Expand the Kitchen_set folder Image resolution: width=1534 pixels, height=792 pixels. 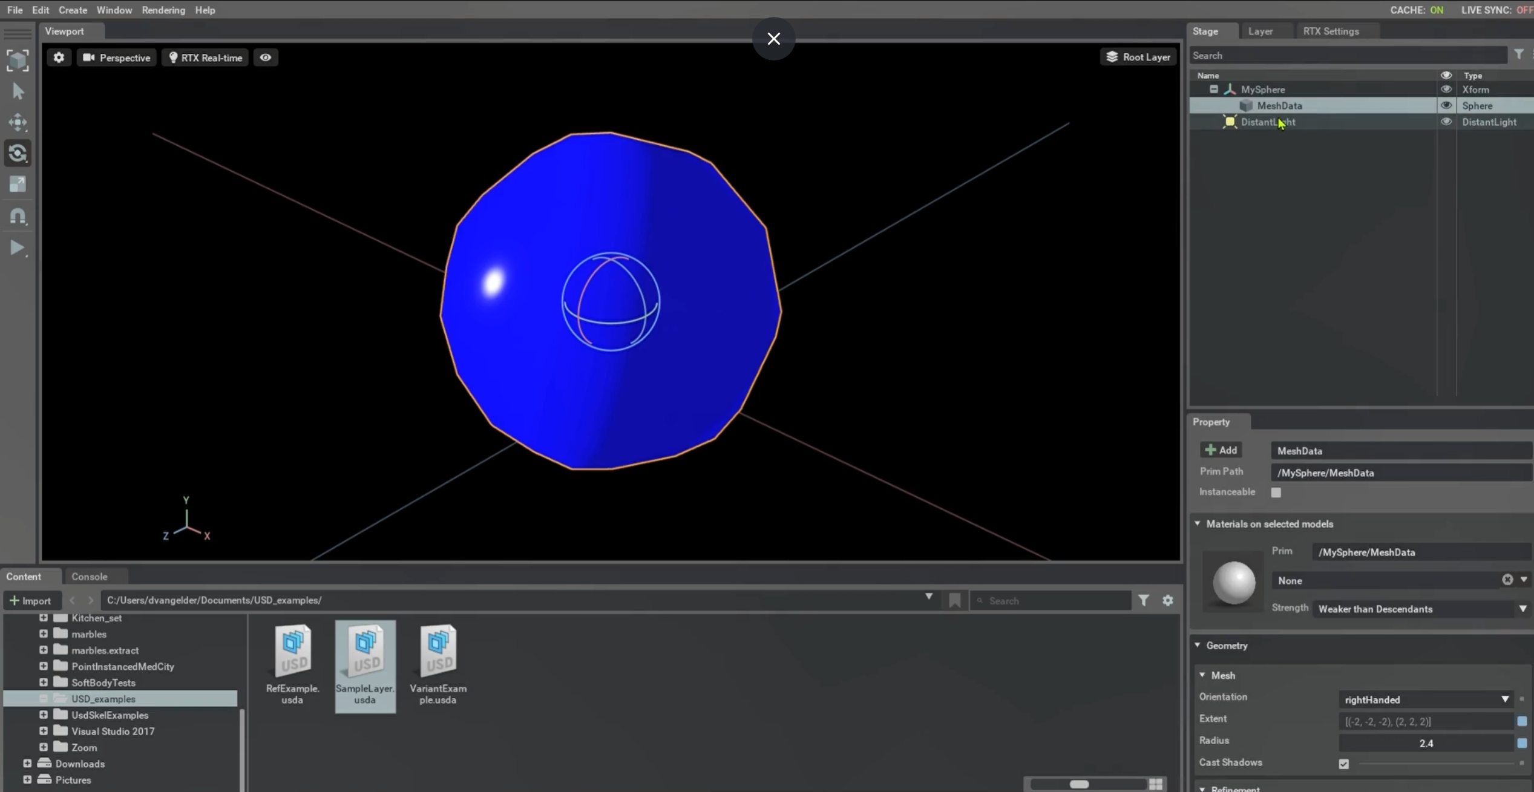[x=43, y=618]
